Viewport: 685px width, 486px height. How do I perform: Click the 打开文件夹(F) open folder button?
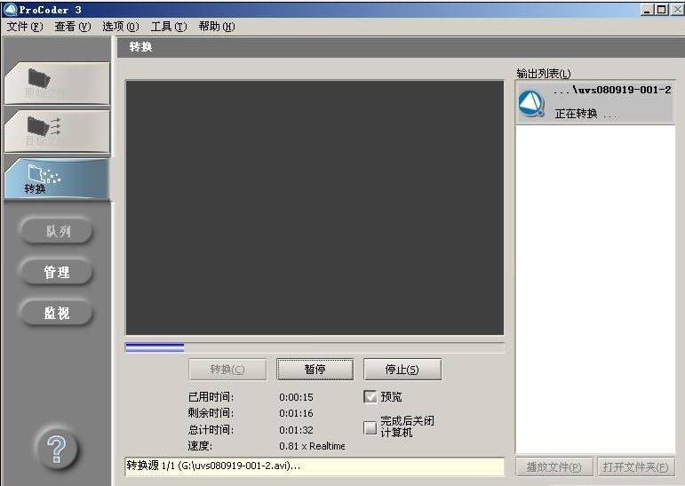(635, 466)
